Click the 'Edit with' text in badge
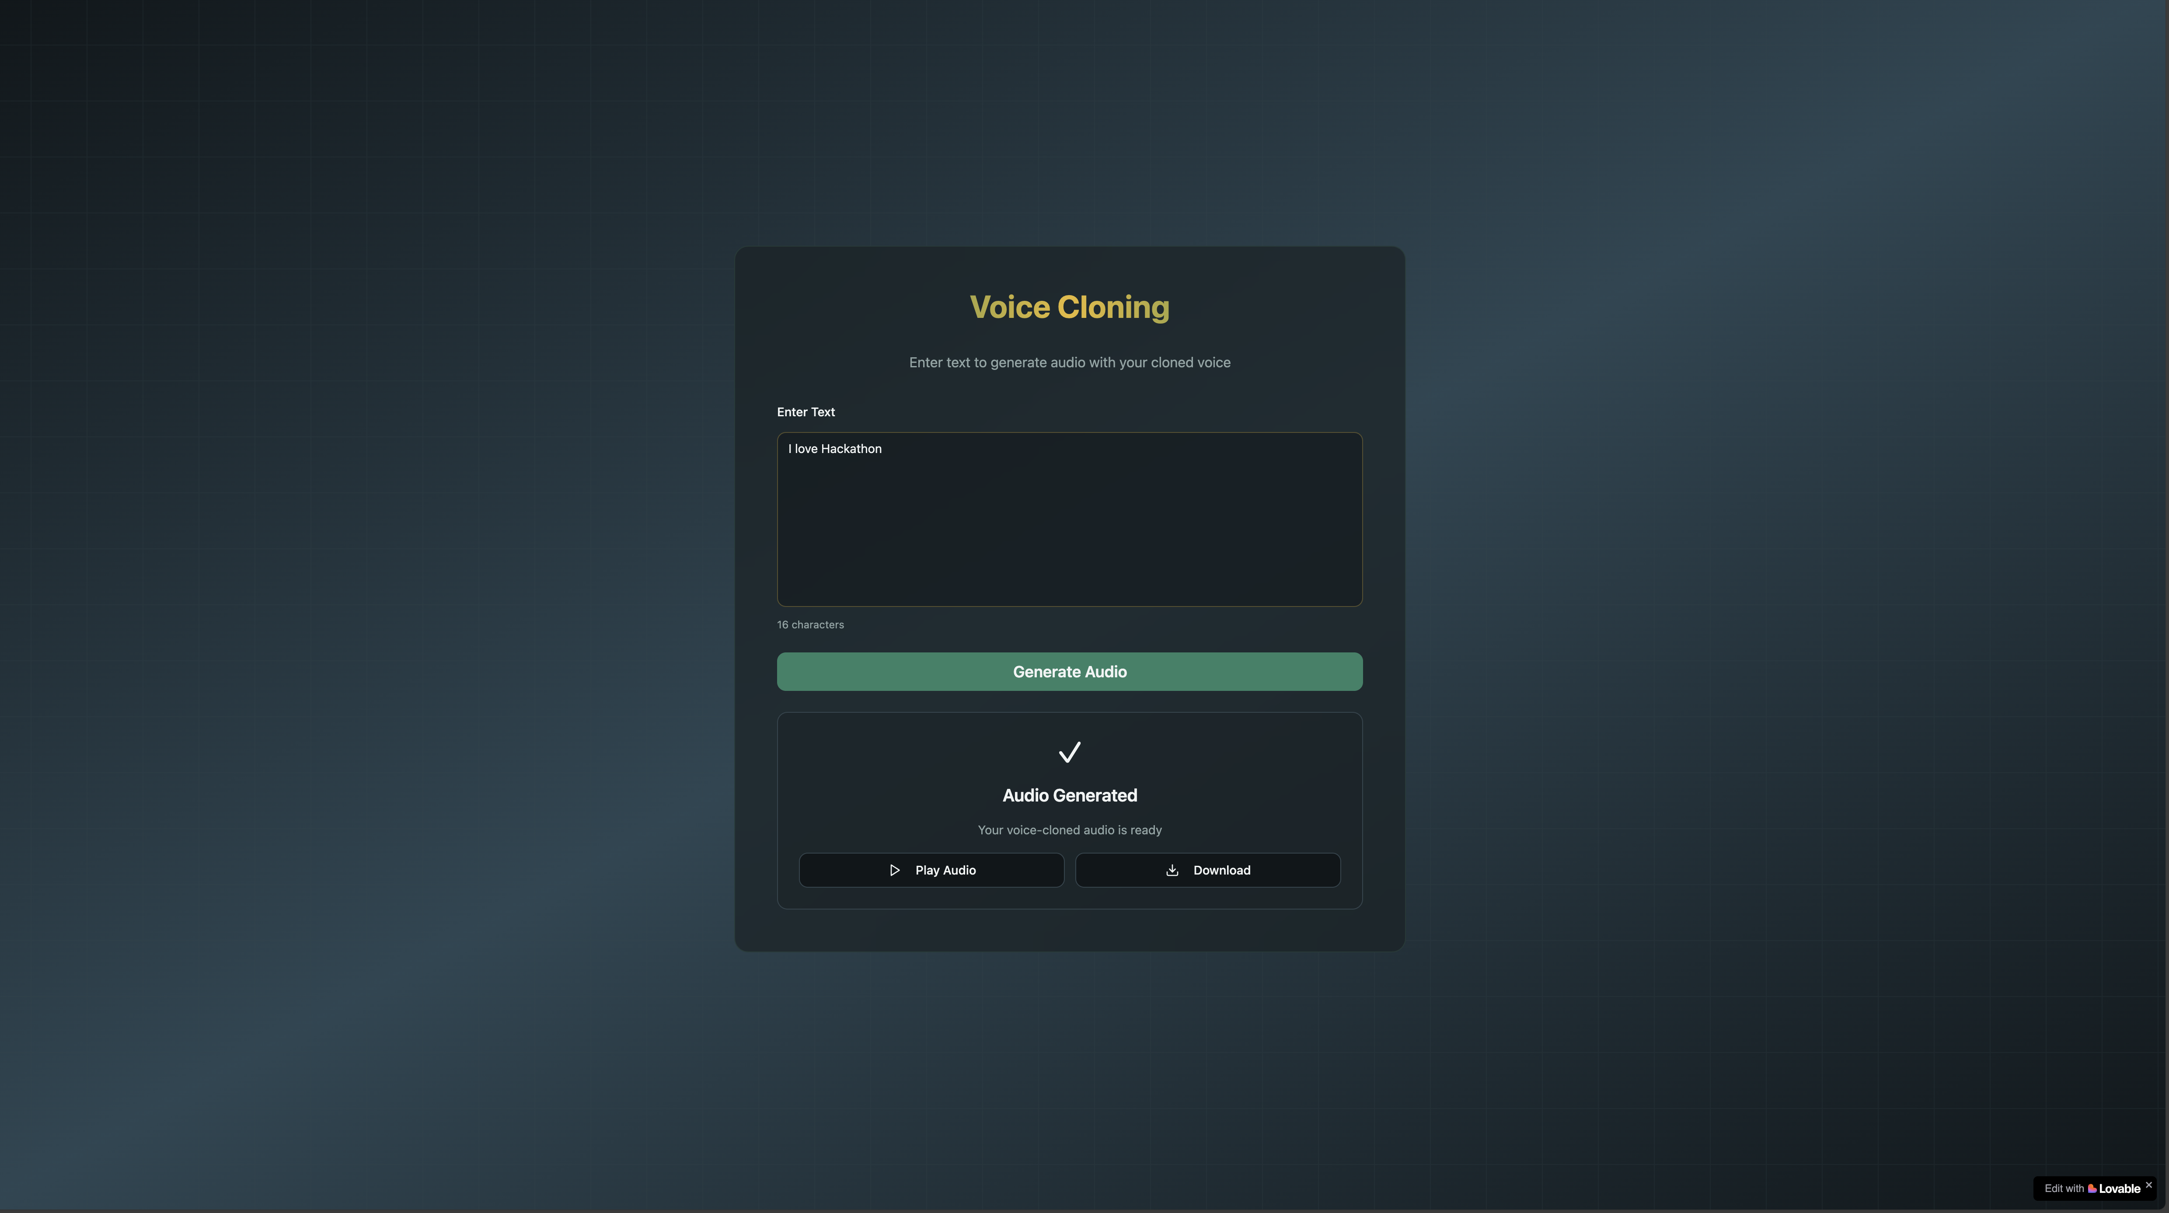This screenshot has width=2169, height=1213. point(2064,1189)
